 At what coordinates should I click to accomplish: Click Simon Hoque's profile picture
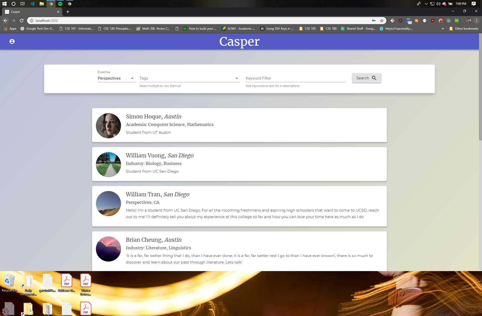click(x=108, y=126)
